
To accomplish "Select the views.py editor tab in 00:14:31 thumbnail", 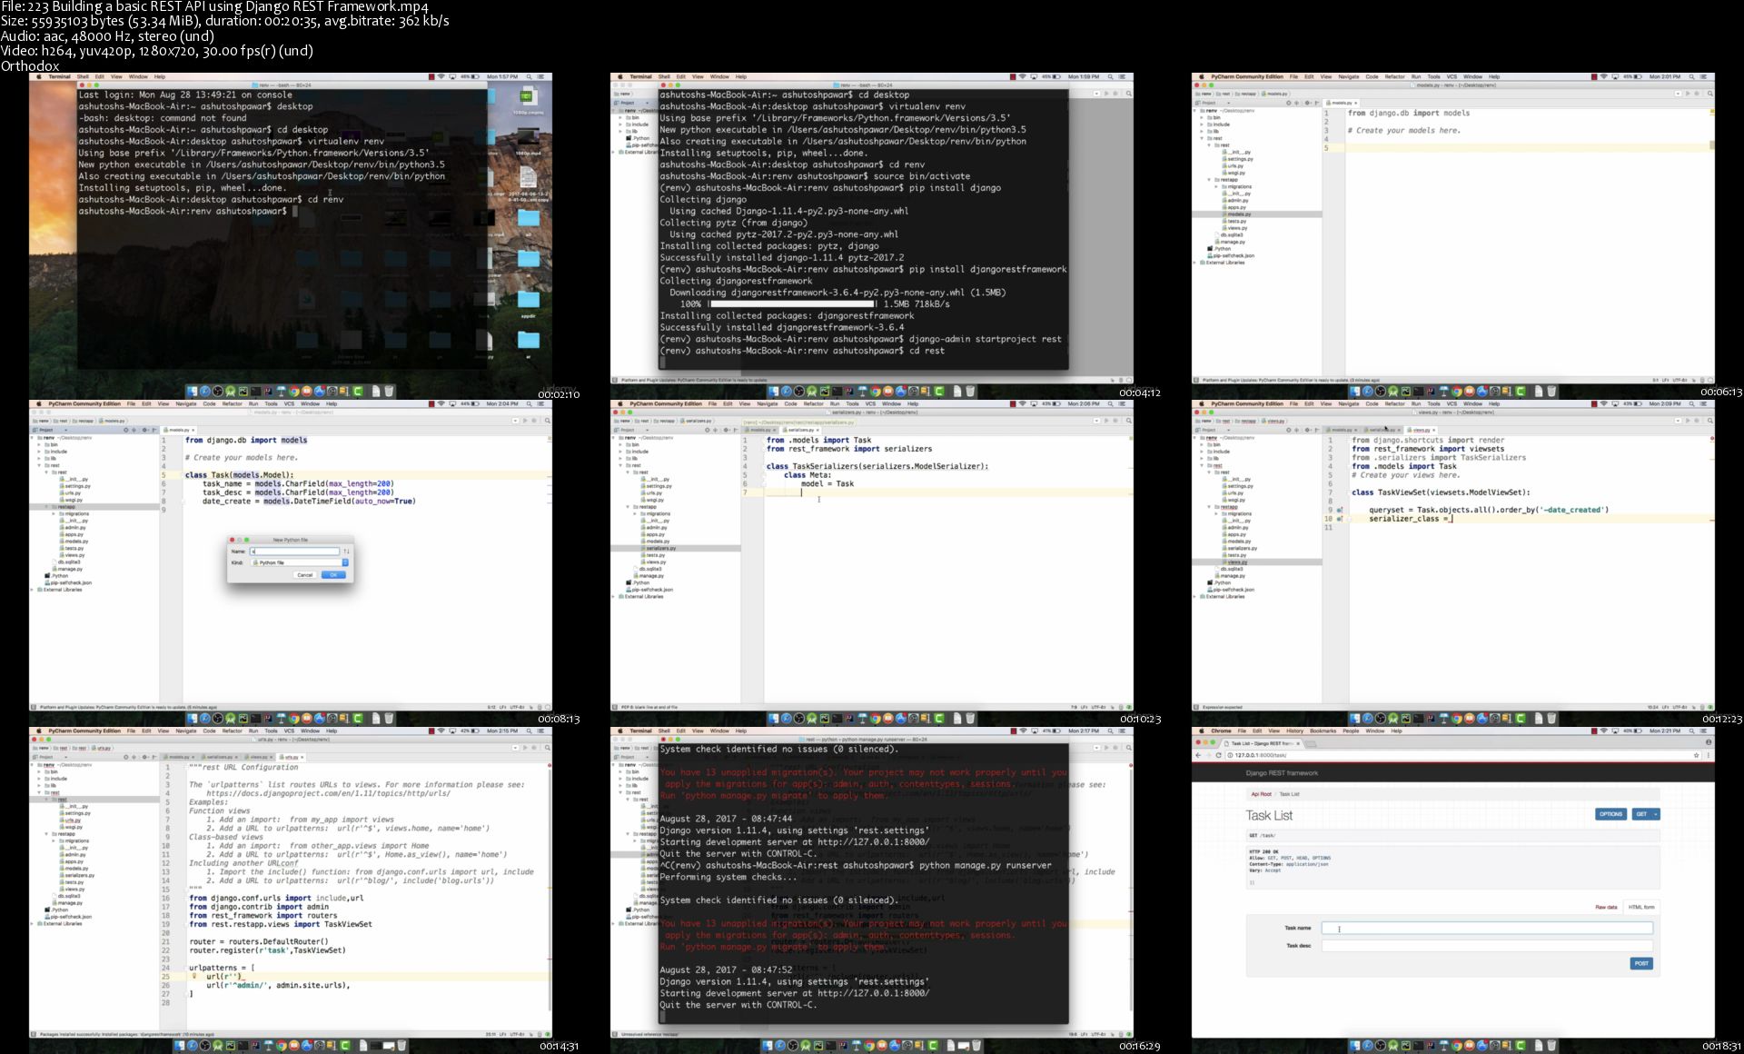I will [x=259, y=757].
